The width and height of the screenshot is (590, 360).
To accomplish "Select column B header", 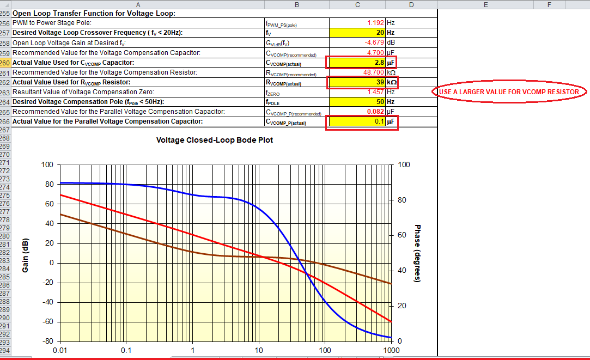I will (297, 4).
